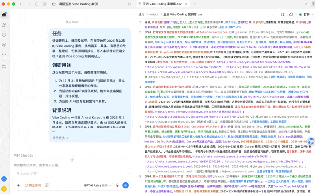The width and height of the screenshot is (315, 194).
Task: Click the at-sign mentions sidebar icon
Action: click(4, 44)
